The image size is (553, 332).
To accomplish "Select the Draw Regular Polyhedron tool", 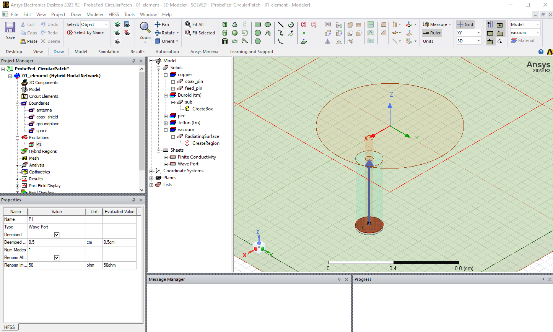I will click(224, 41).
